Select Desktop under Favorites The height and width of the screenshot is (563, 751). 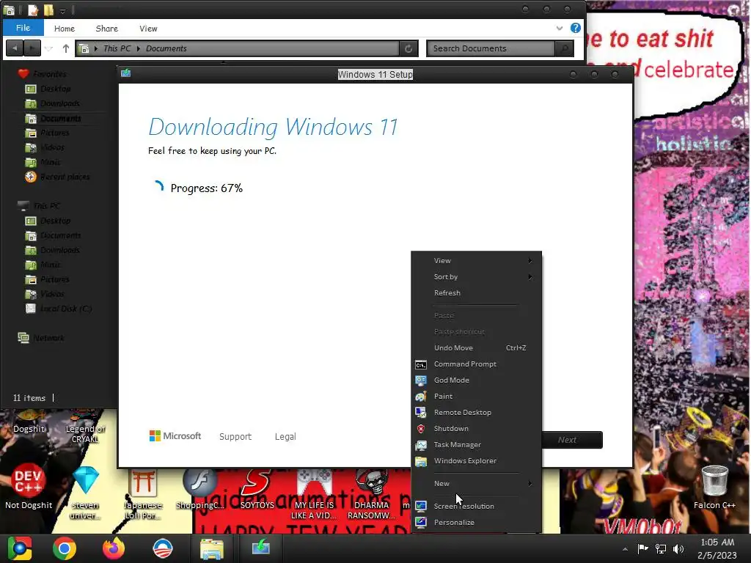coord(55,89)
